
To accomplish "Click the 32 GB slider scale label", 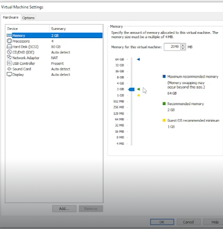I will (x=120, y=65).
